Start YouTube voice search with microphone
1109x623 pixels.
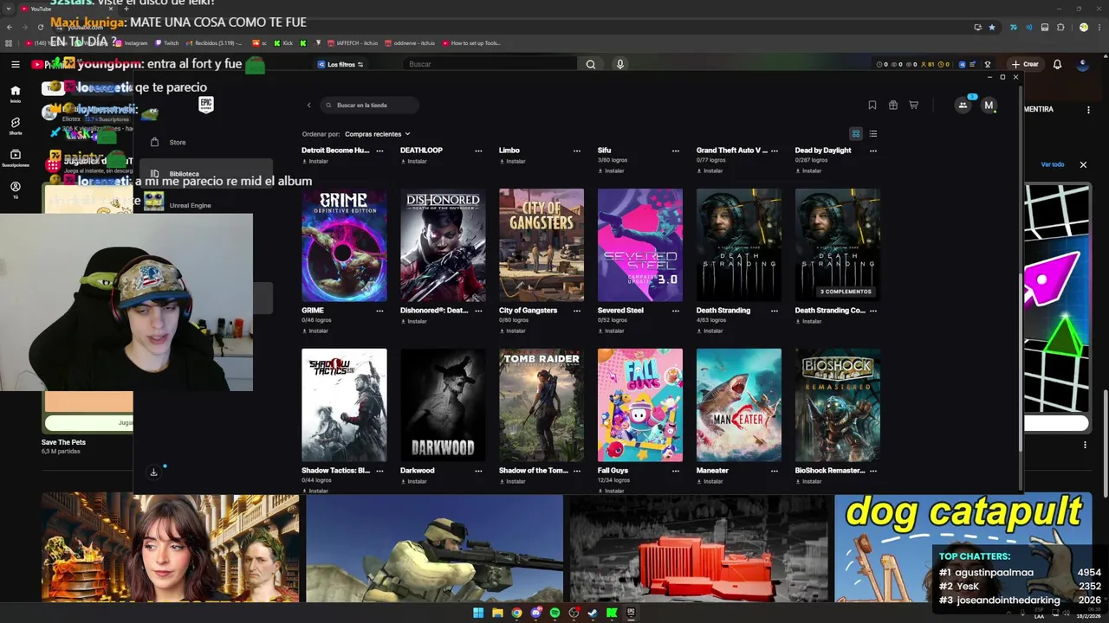coord(619,64)
